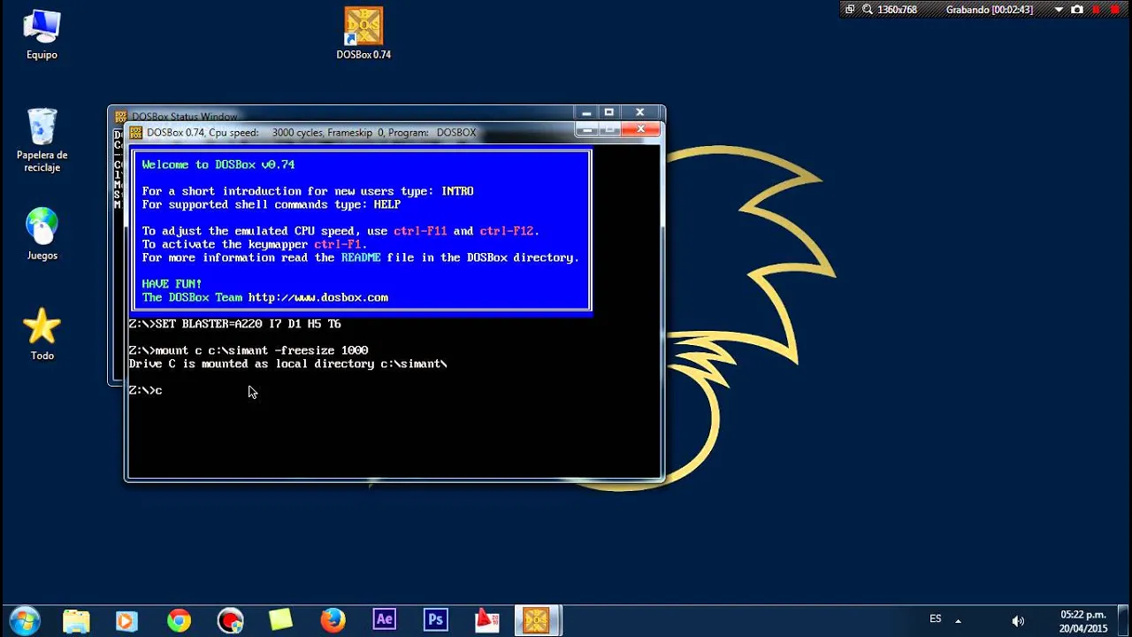This screenshot has height=637, width=1132.
Task: Open the Windows Start menu
Action: (24, 620)
